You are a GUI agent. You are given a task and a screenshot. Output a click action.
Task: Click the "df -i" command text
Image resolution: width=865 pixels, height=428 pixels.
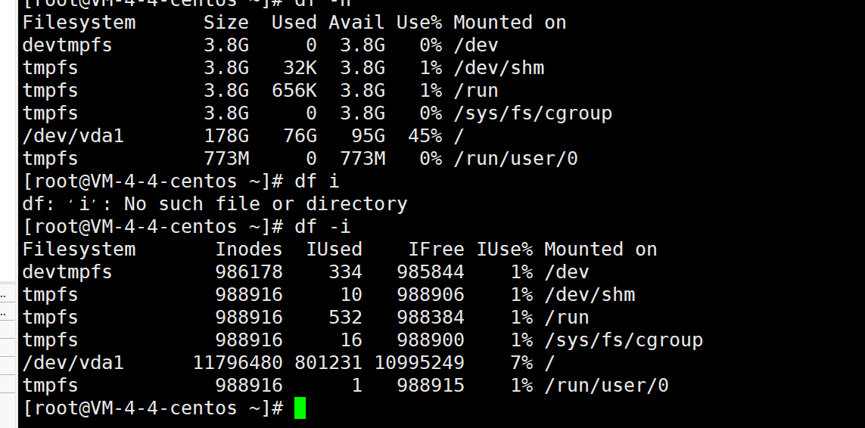tap(322, 227)
